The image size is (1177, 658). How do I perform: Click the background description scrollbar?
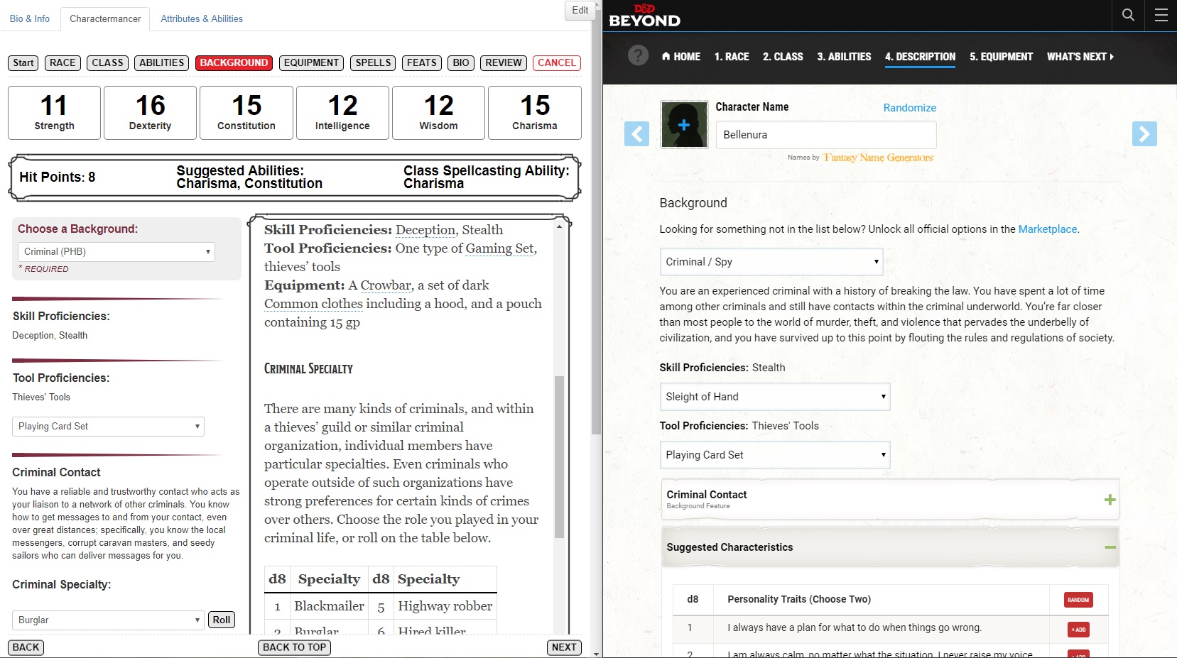pos(559,457)
